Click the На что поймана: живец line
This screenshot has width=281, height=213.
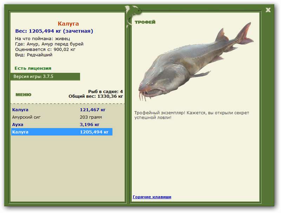[43, 39]
